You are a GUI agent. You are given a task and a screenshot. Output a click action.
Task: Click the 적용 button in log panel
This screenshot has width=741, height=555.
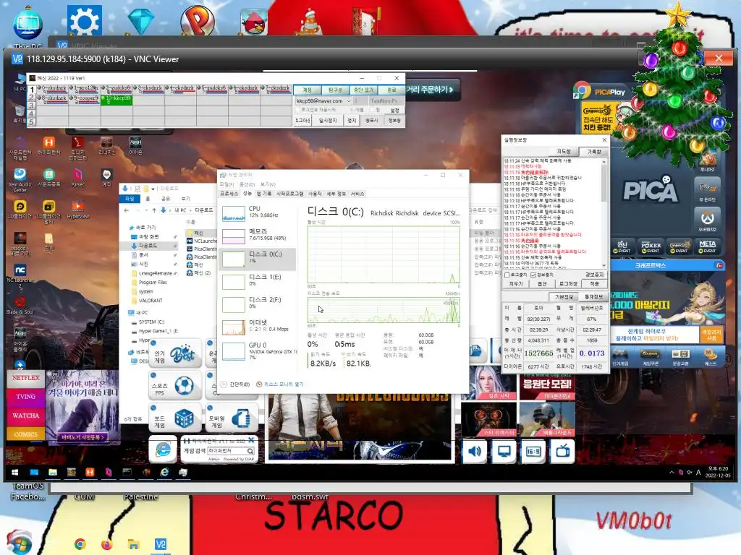point(595,283)
